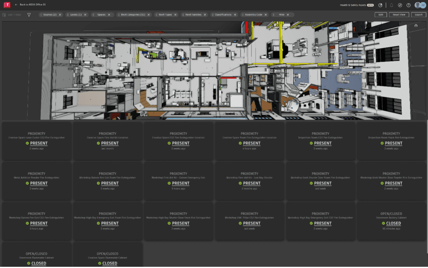
Task: Select the Storeroom Battery Cabinet CLOSED status
Action: click(393, 223)
